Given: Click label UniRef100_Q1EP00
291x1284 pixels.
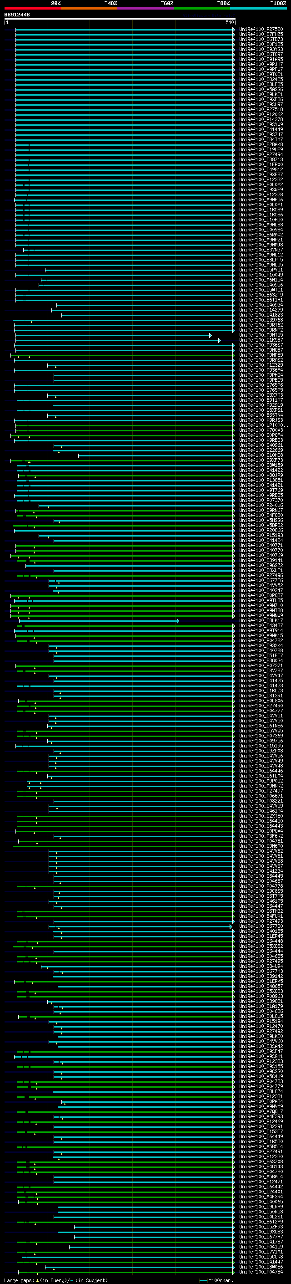Looking at the screenshot, I should pos(261,164).
